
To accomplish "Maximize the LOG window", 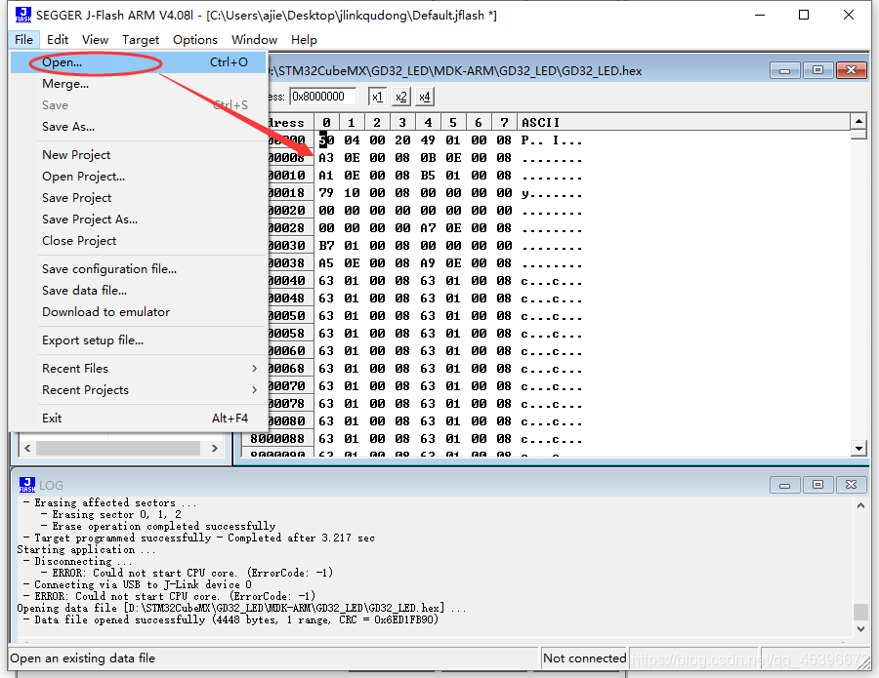I will pyautogui.click(x=817, y=485).
